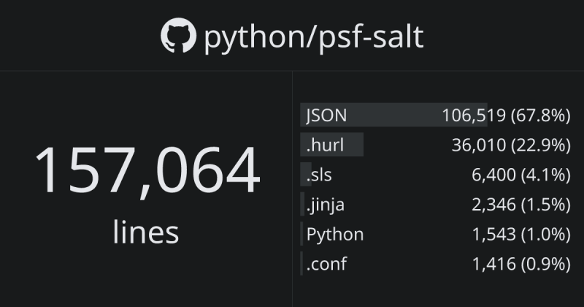Click the .sls percentage bar
Screen dimensions: 584x307
[306, 175]
